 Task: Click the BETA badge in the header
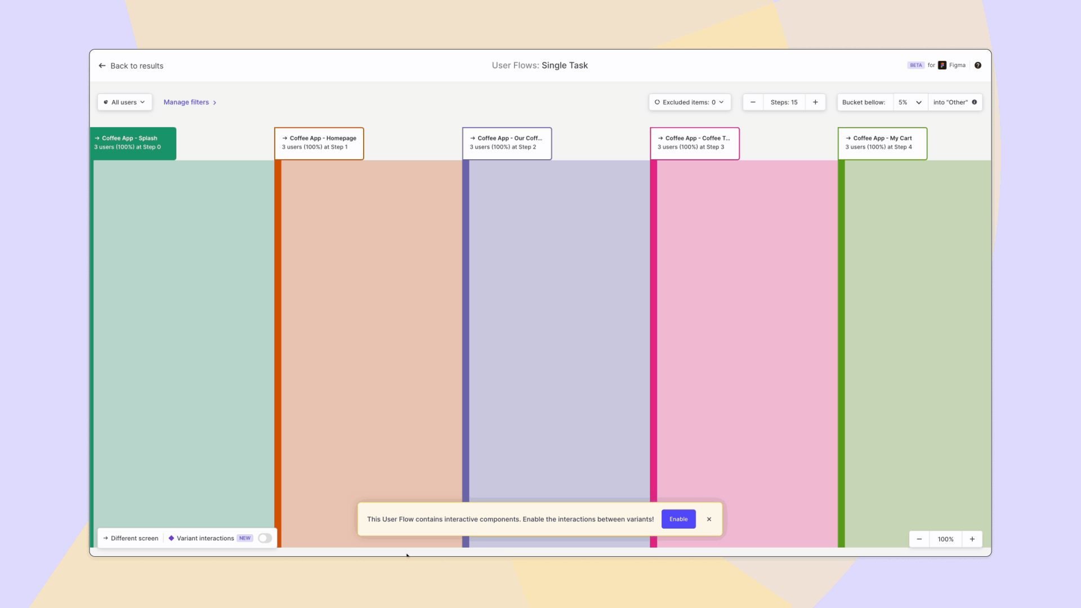tap(915, 65)
